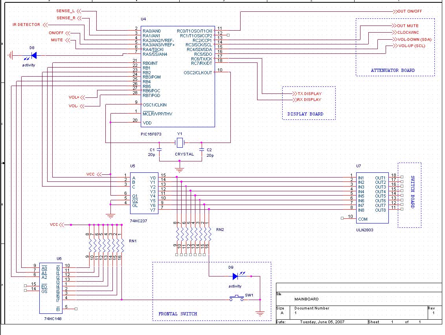The height and width of the screenshot is (335, 445).
Task: Select the ATTENUATOR BOARD text label
Action: [393, 70]
